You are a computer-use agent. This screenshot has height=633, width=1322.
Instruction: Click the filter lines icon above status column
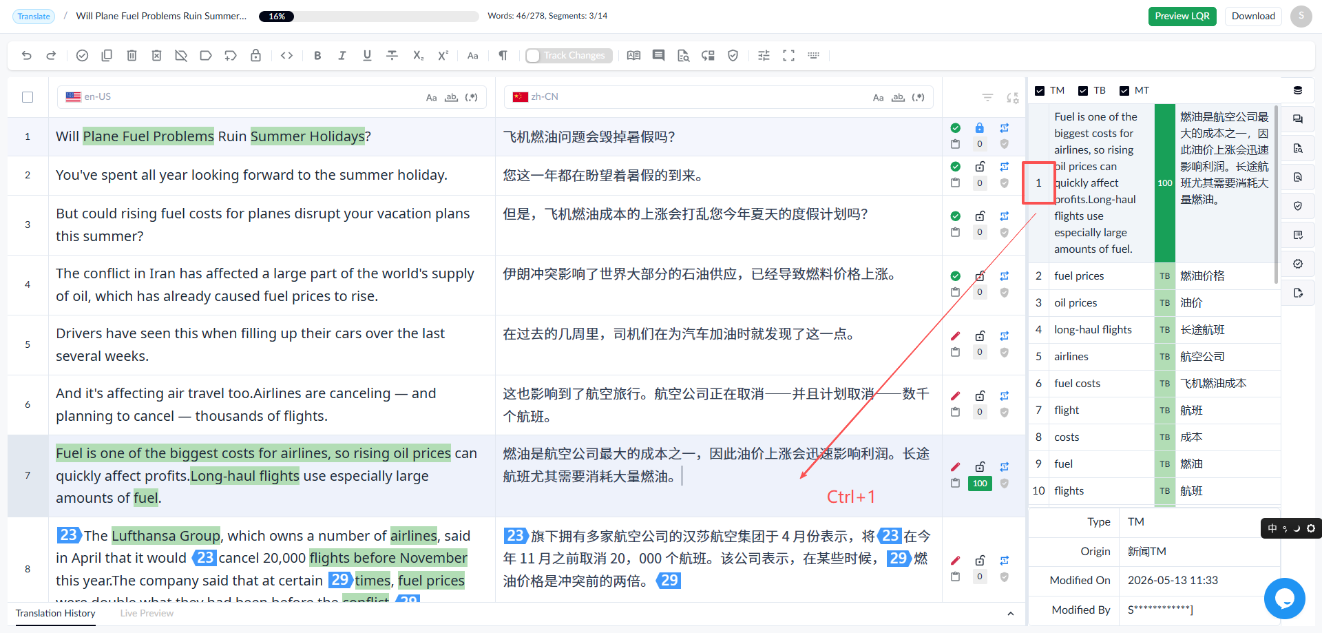point(987,98)
